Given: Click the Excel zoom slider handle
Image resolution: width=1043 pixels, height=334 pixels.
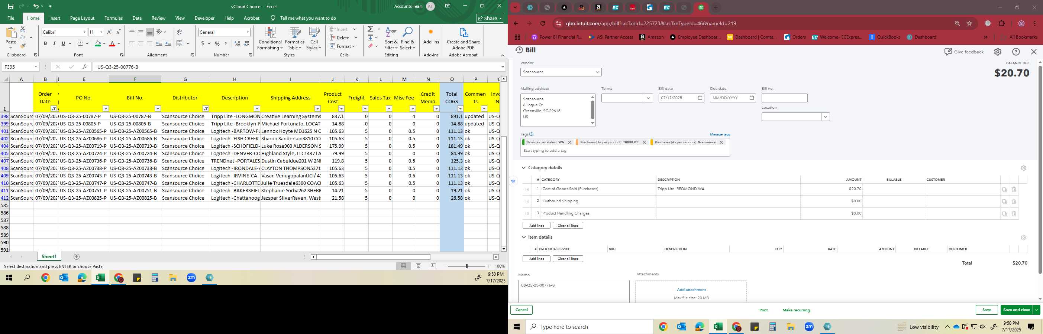Looking at the screenshot, I should pyautogui.click(x=466, y=266).
